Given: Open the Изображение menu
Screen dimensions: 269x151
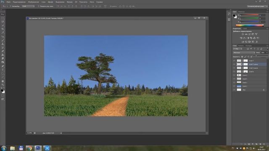Looking at the screenshot, I should coord(34,2).
